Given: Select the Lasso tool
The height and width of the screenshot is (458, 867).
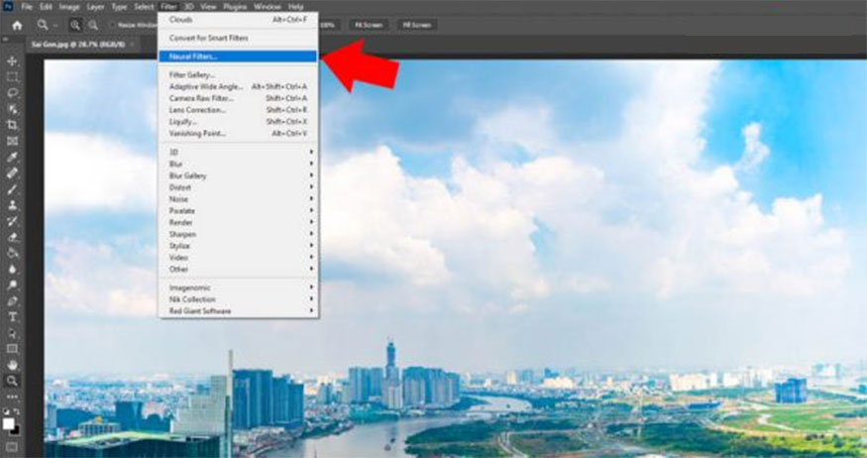Looking at the screenshot, I should (13, 92).
